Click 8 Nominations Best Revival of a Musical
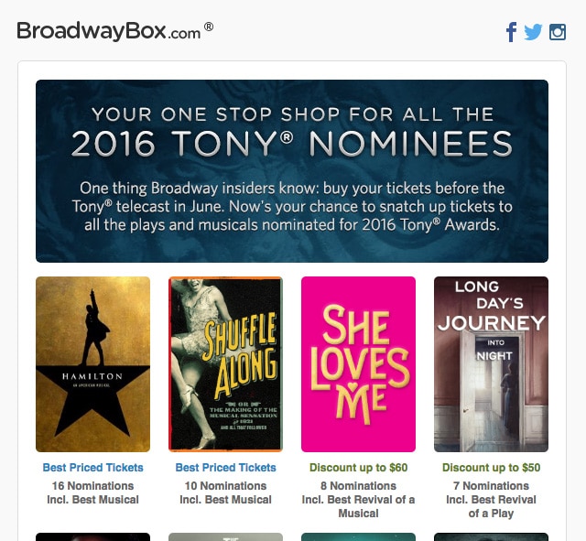Screen dimensions: 586x541 [x=358, y=500]
